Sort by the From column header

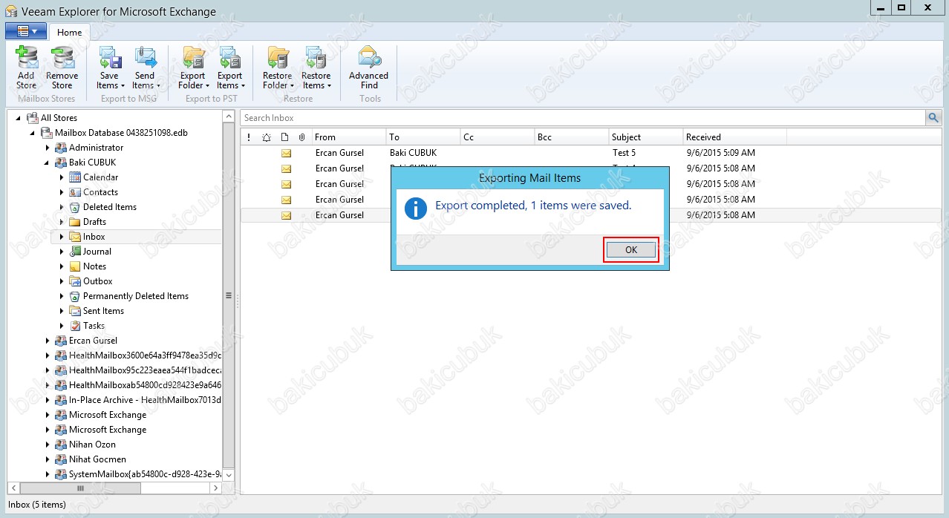pyautogui.click(x=349, y=137)
